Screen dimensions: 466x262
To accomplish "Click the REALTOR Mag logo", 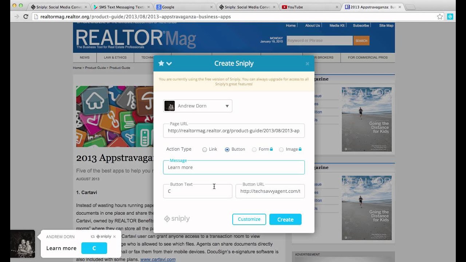I will pos(136,39).
